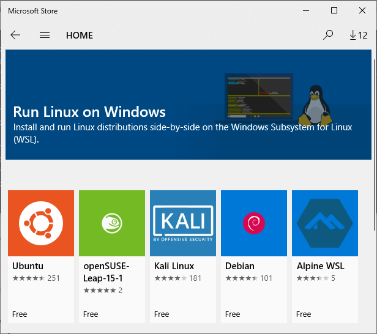Click the HOME page heading
Image resolution: width=377 pixels, height=334 pixels.
(x=80, y=35)
